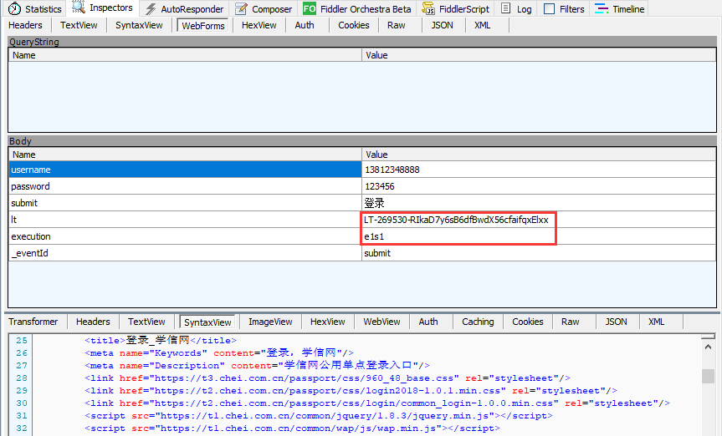Open the response Caching tab
This screenshot has height=436, width=722.
(x=478, y=322)
